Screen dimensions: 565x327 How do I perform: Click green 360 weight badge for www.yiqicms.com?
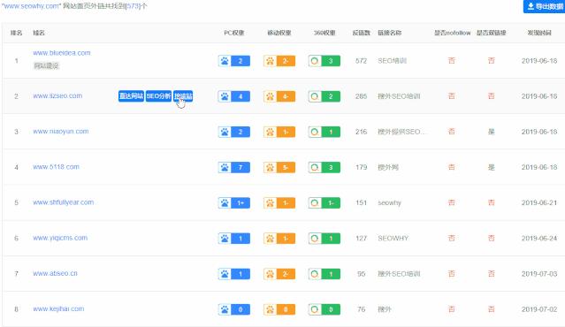[x=324, y=239]
